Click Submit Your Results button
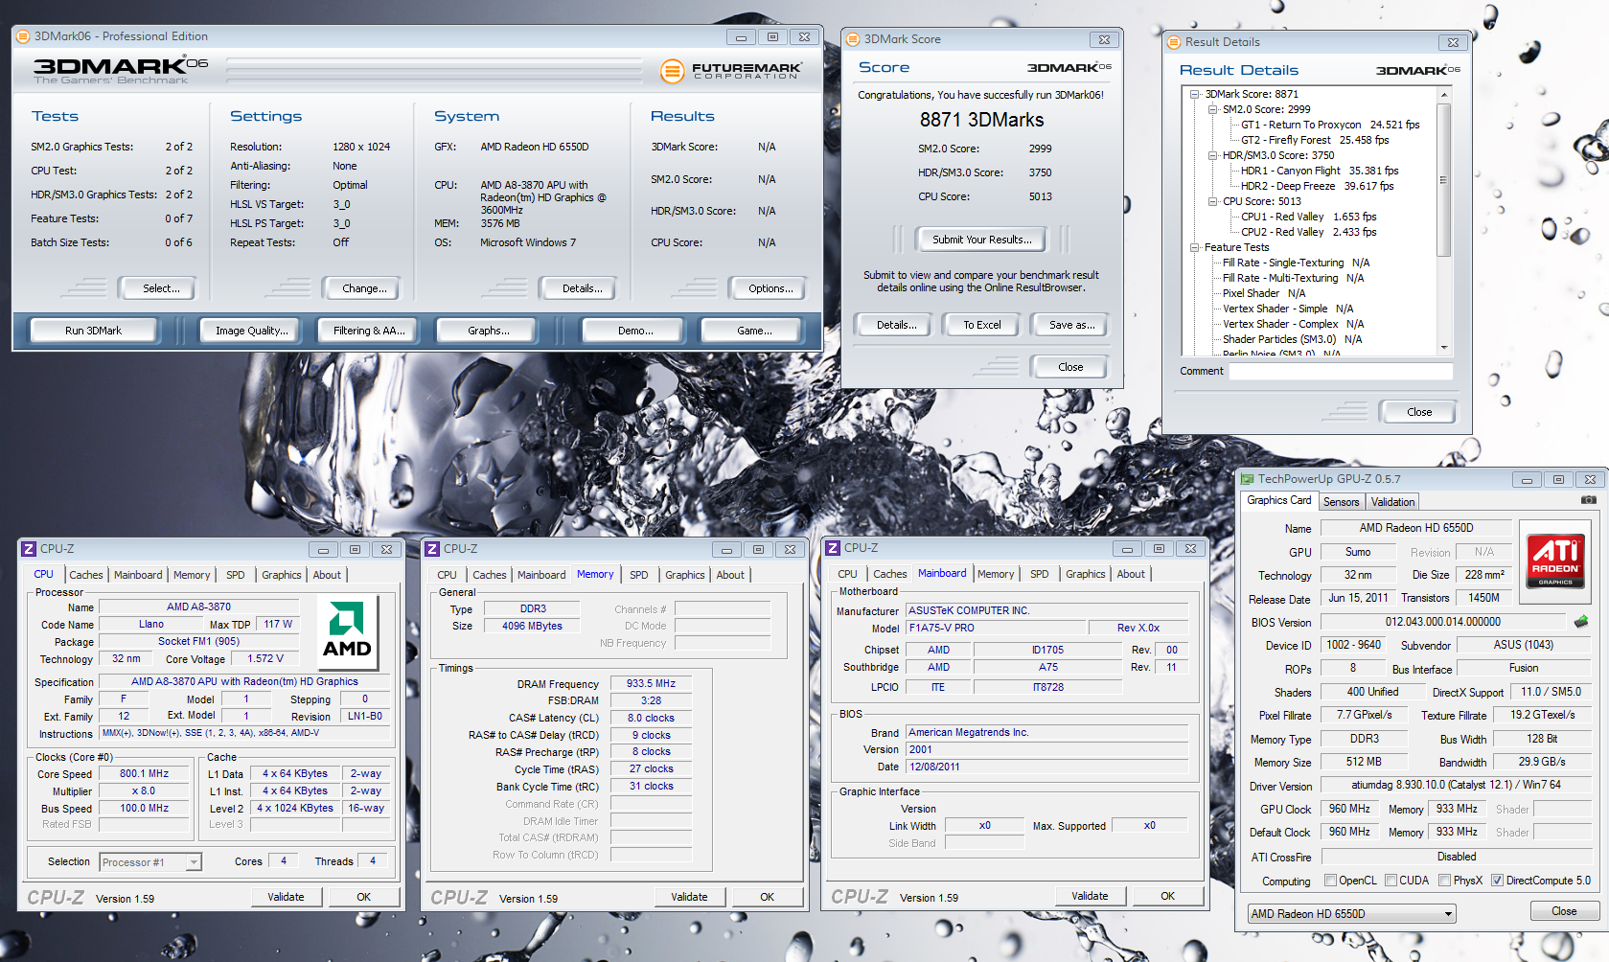Viewport: 1609px width, 962px height. pyautogui.click(x=982, y=240)
